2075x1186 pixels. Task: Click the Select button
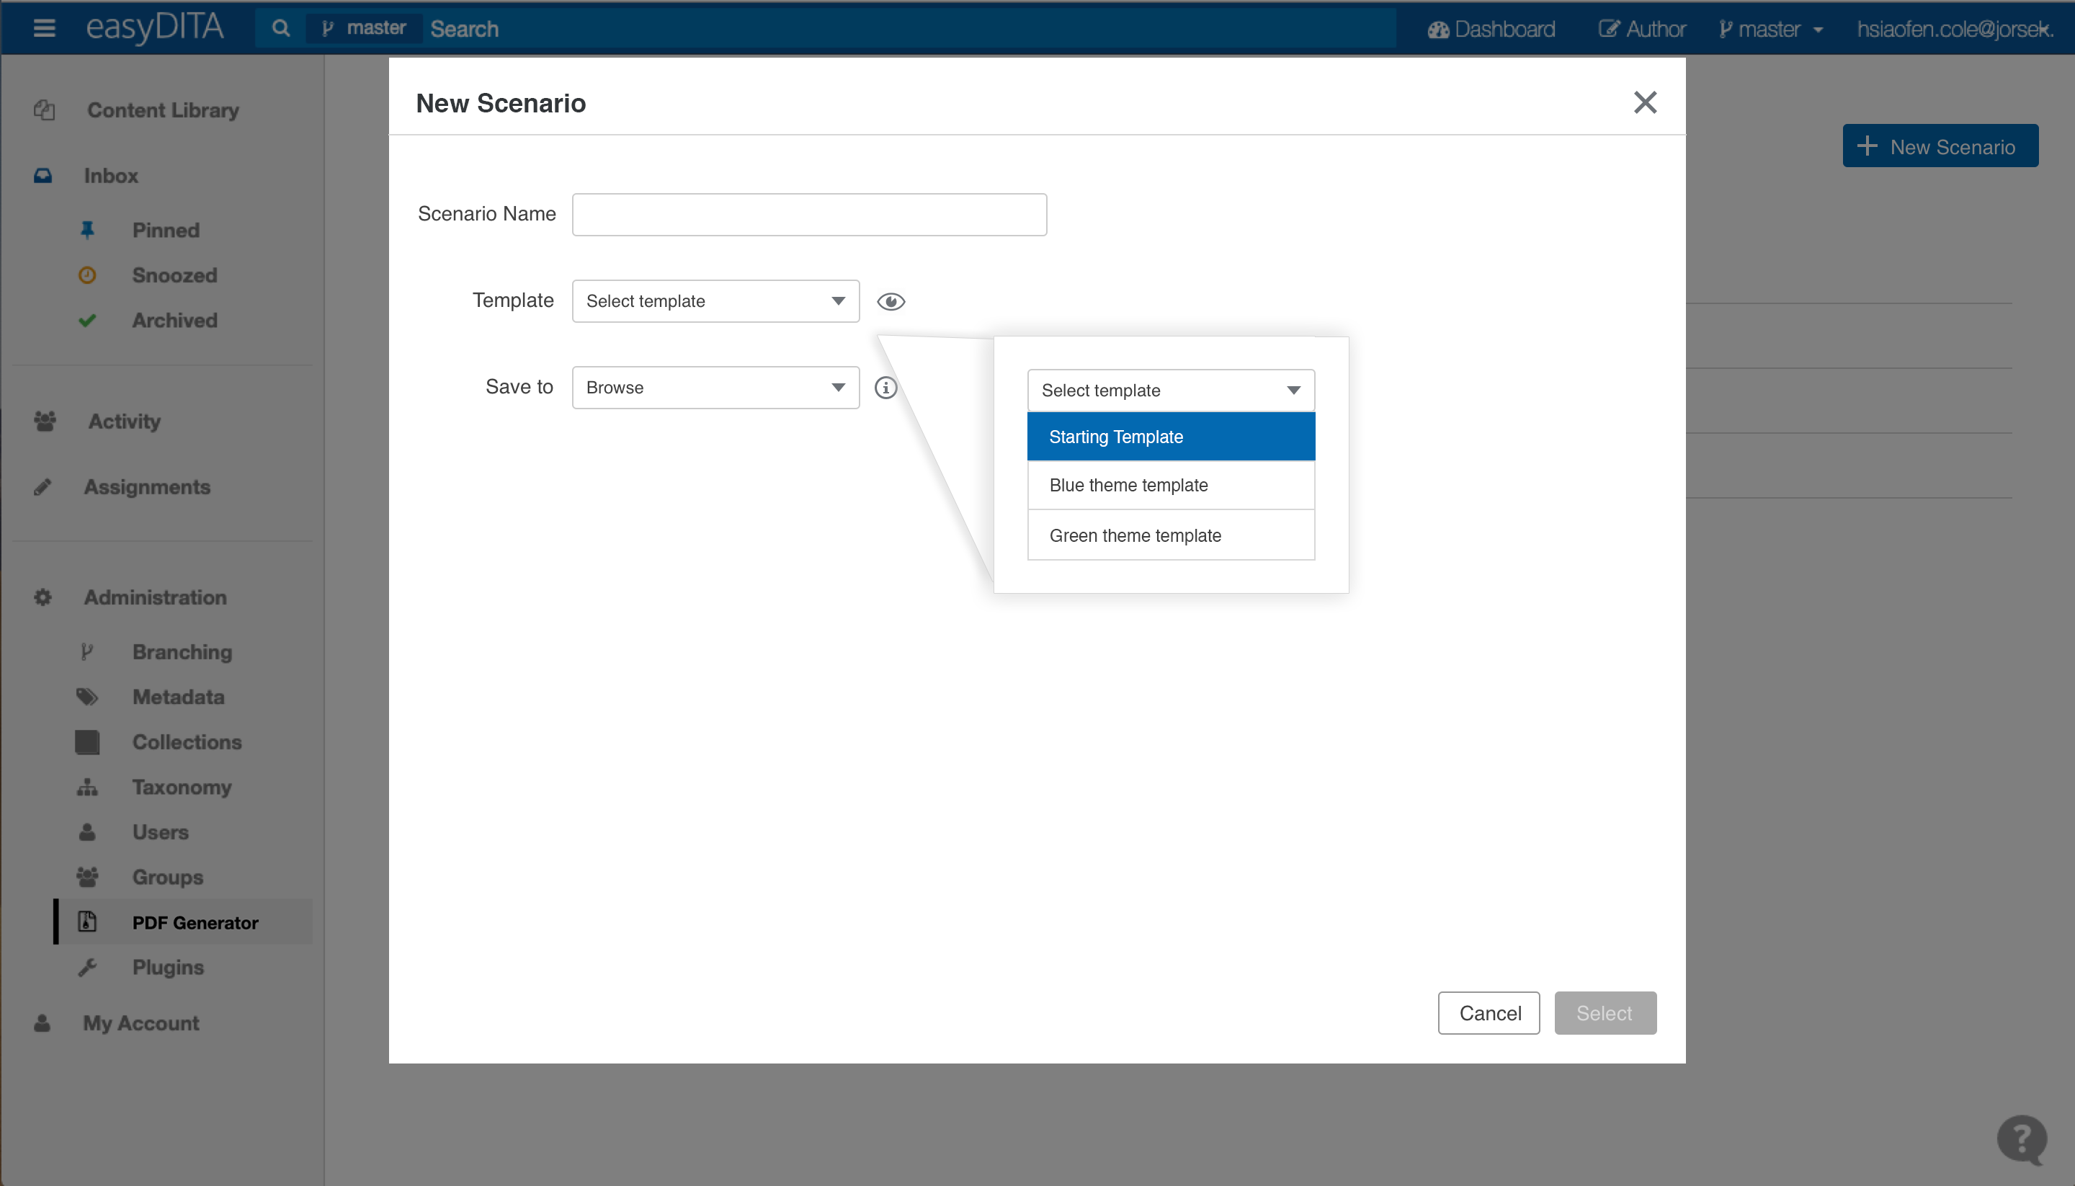[x=1605, y=1013]
